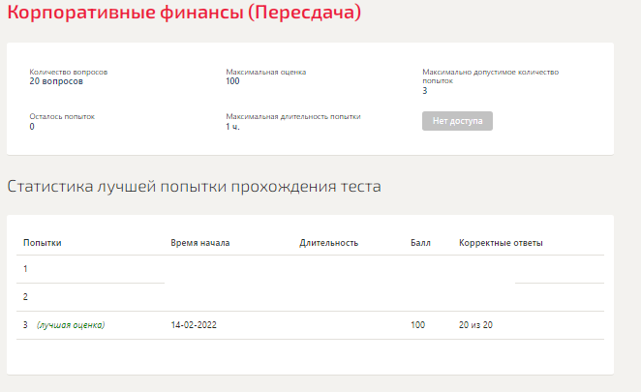Screen dimensions: 641x392
Task: Click the "1 ч." max duration value
Action: [232, 127]
